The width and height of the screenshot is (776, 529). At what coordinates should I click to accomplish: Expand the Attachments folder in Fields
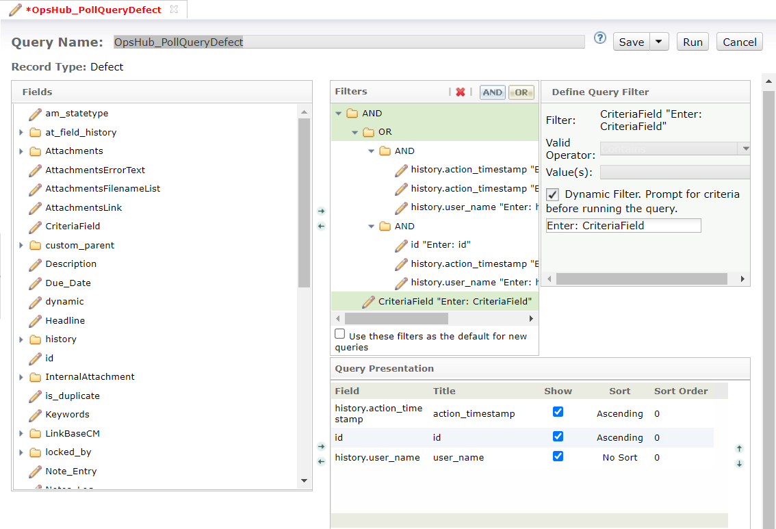coord(21,151)
